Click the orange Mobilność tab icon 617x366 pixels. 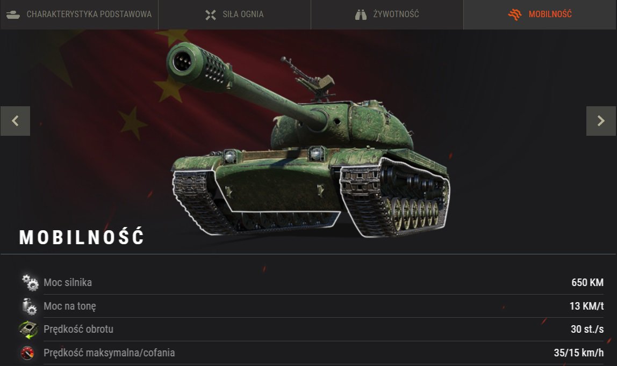pos(515,14)
